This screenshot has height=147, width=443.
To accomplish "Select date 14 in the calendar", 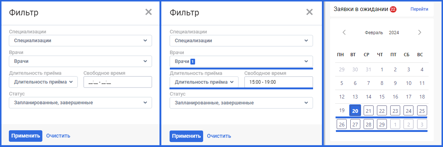I will pos(368,97).
